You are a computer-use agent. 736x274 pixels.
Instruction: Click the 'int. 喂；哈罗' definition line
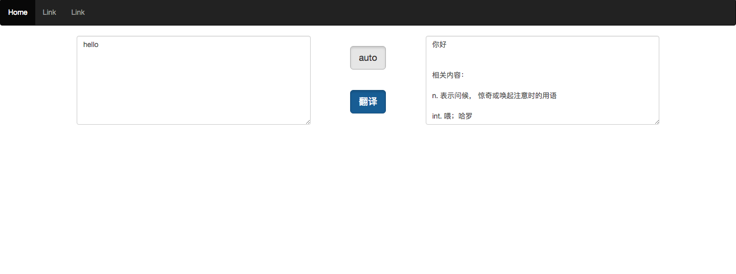[x=452, y=116]
